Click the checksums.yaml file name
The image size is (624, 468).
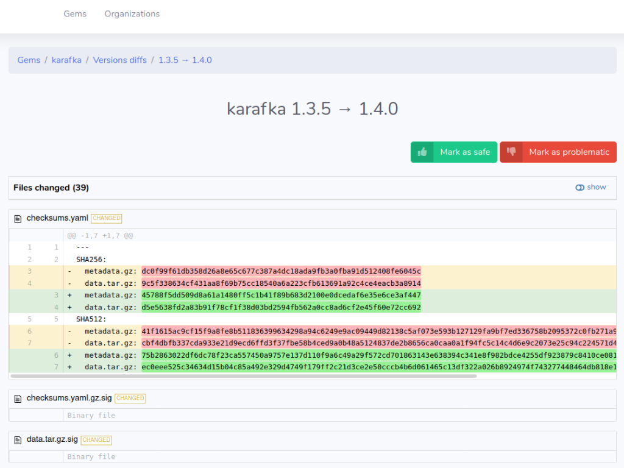[57, 218]
